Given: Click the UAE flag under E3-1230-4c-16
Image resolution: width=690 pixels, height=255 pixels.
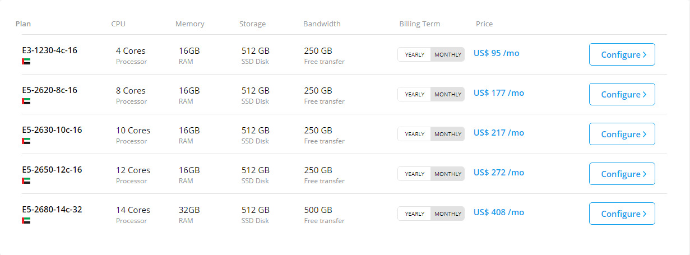Looking at the screenshot, I should point(26,61).
